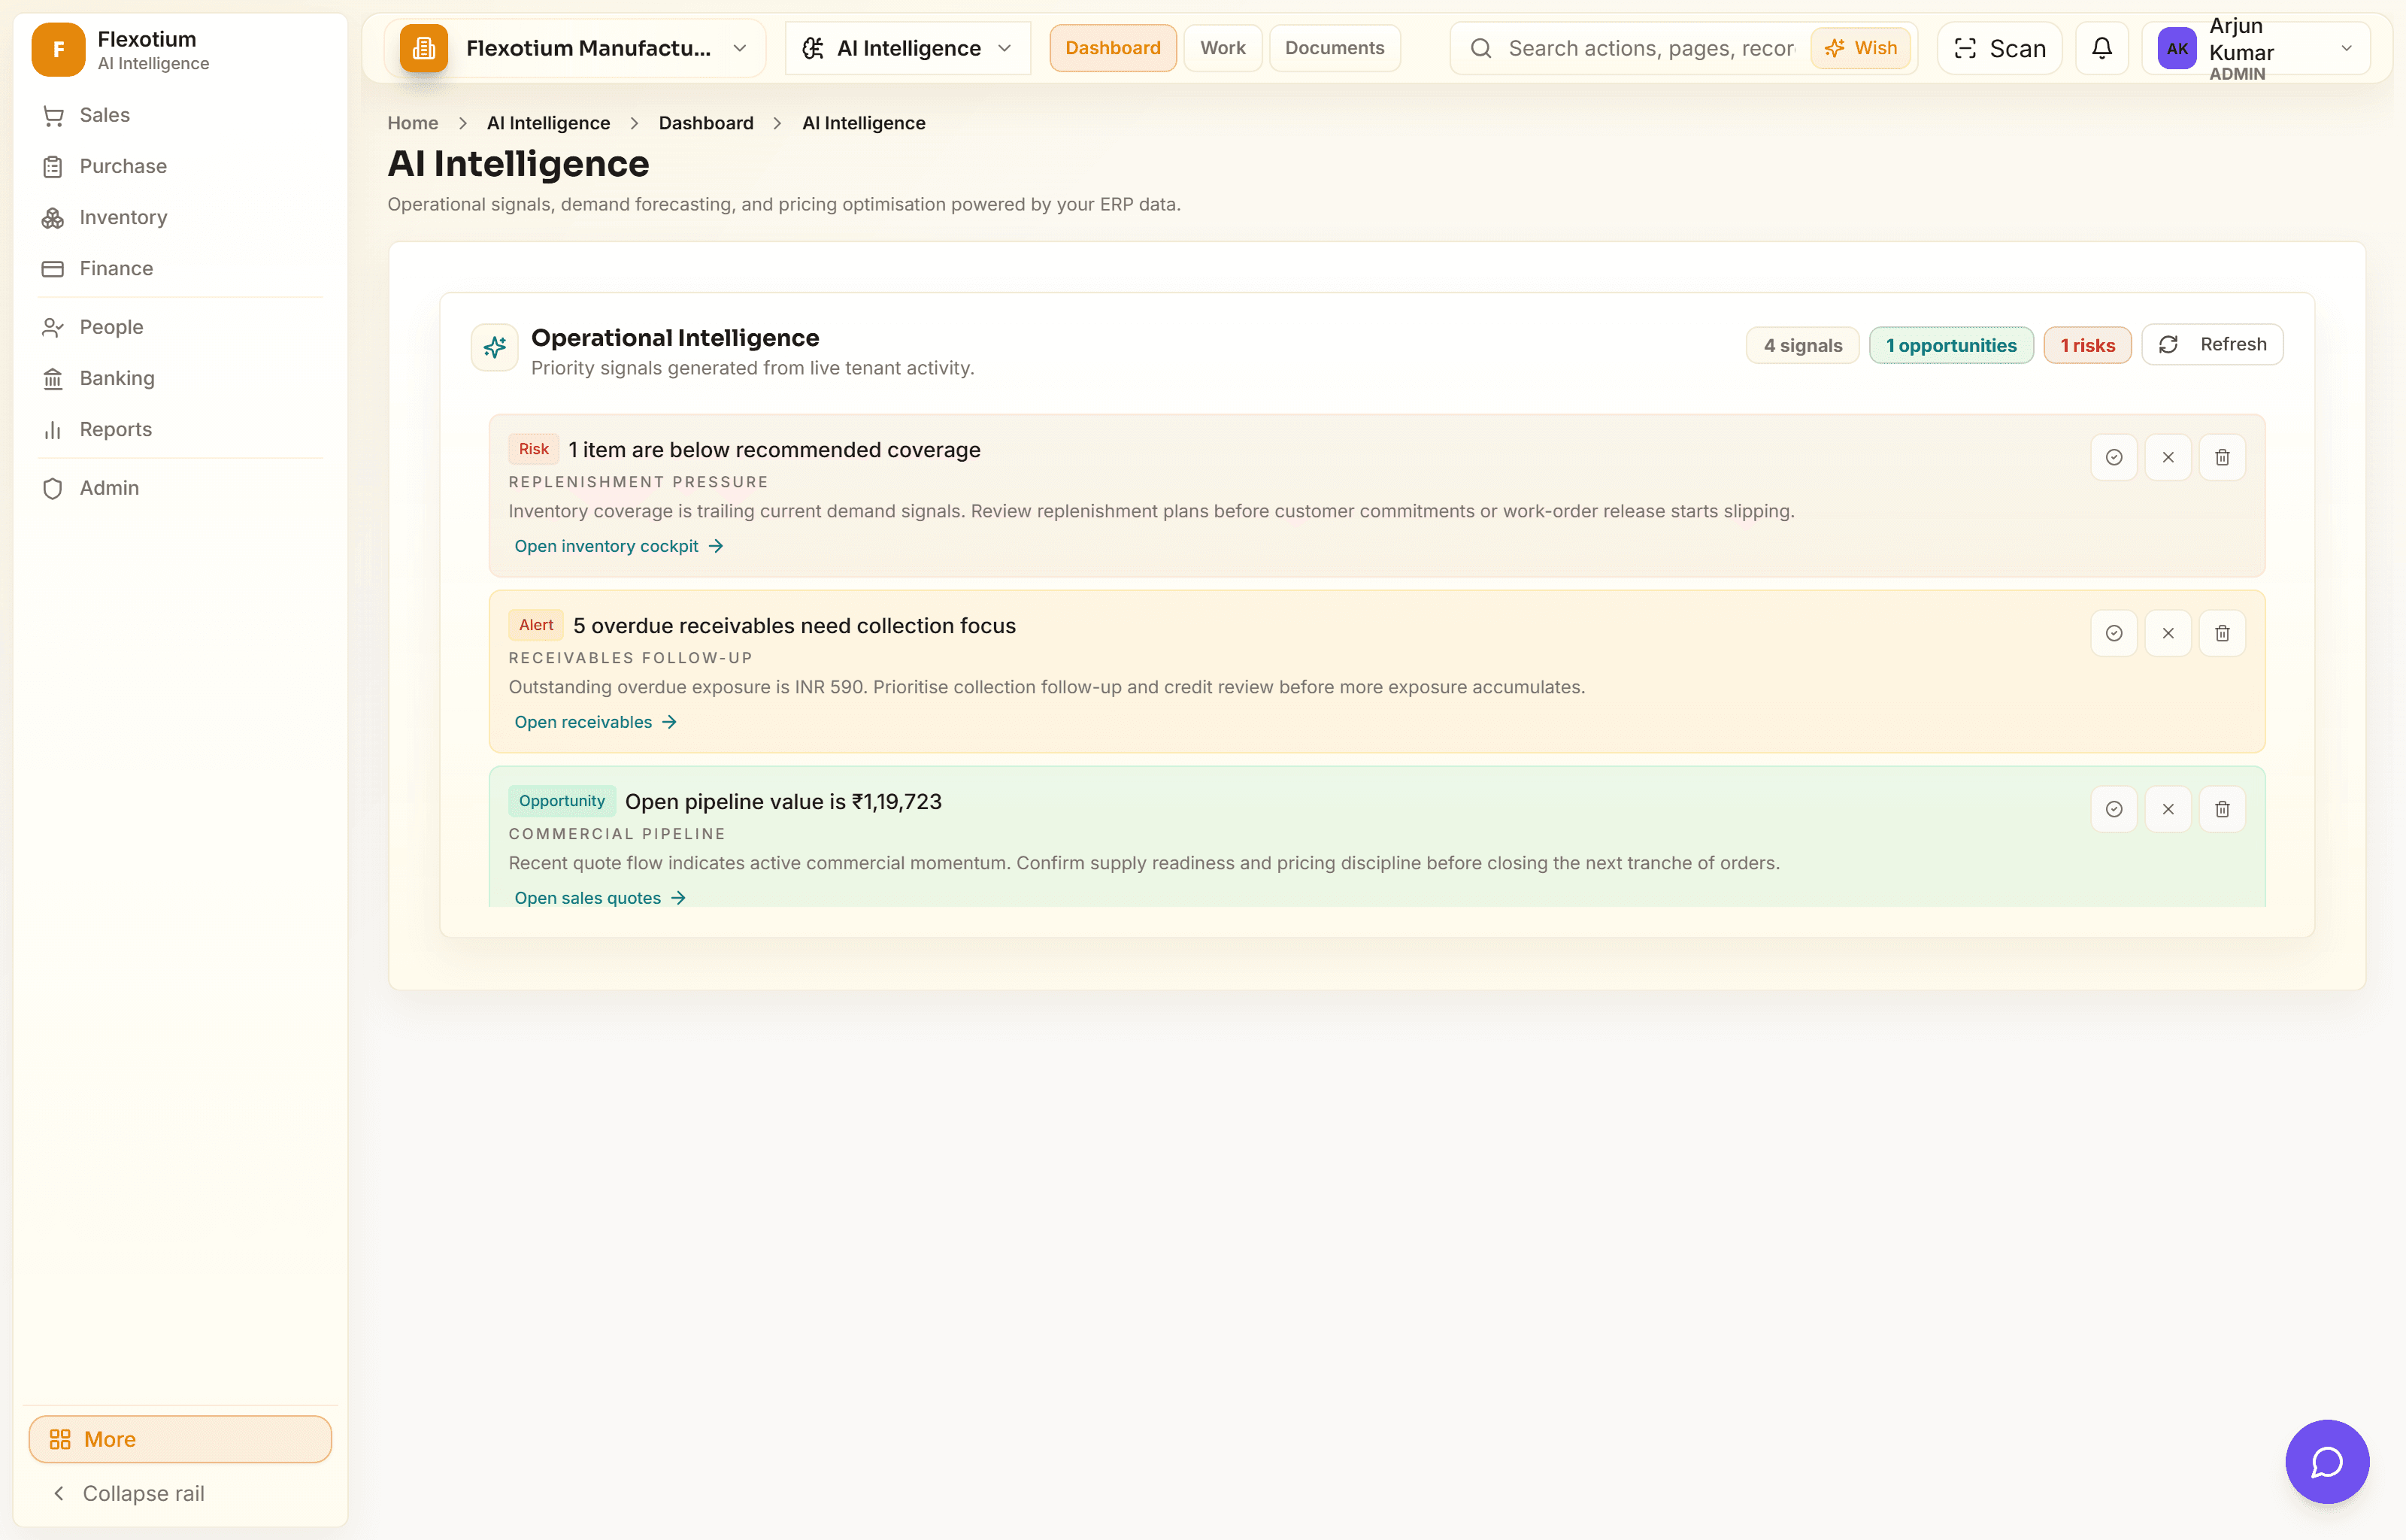The image size is (2406, 1540).
Task: Click first AI Intelligence breadcrumb after Home
Action: (548, 123)
